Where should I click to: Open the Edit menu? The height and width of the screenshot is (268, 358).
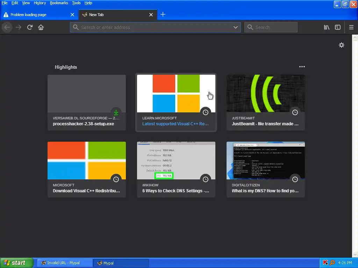[x=15, y=3]
